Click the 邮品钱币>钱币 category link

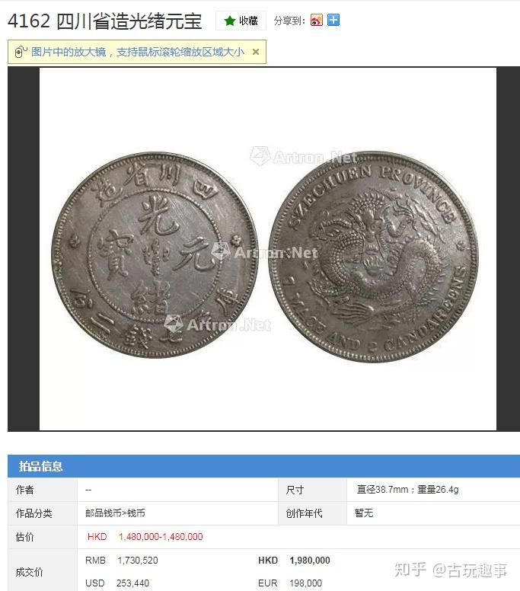click(115, 513)
